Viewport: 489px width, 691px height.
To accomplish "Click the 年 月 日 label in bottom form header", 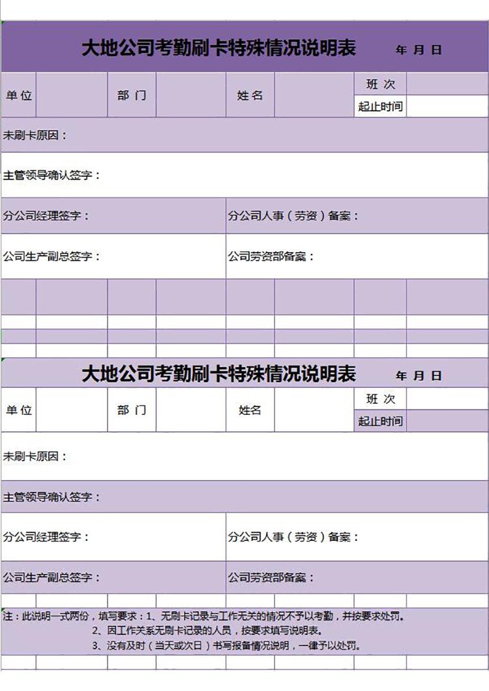I will click(418, 376).
